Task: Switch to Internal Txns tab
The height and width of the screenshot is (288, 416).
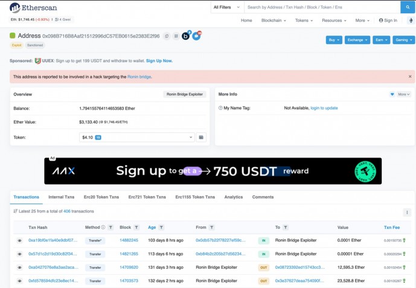Action: click(62, 197)
